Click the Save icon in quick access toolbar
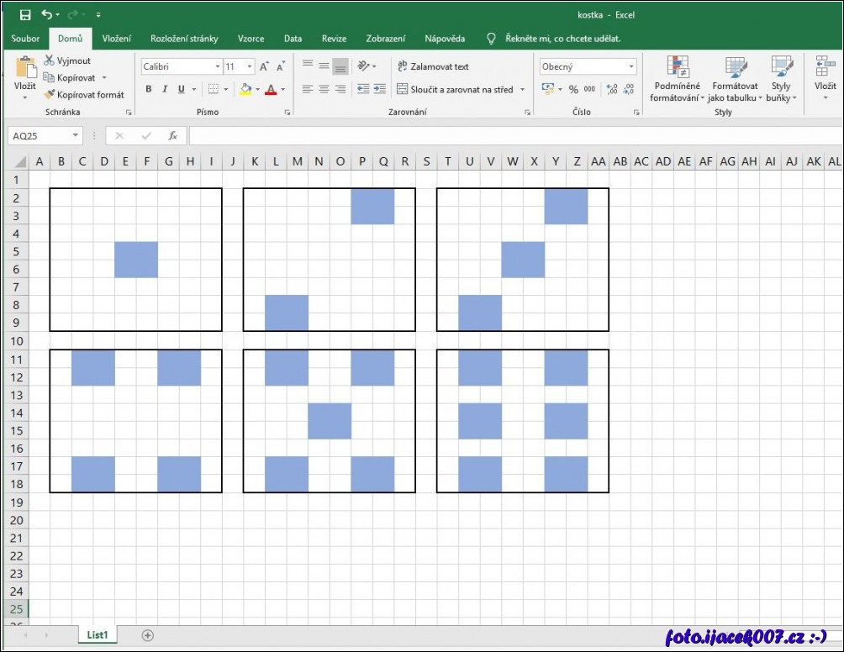 click(x=24, y=14)
